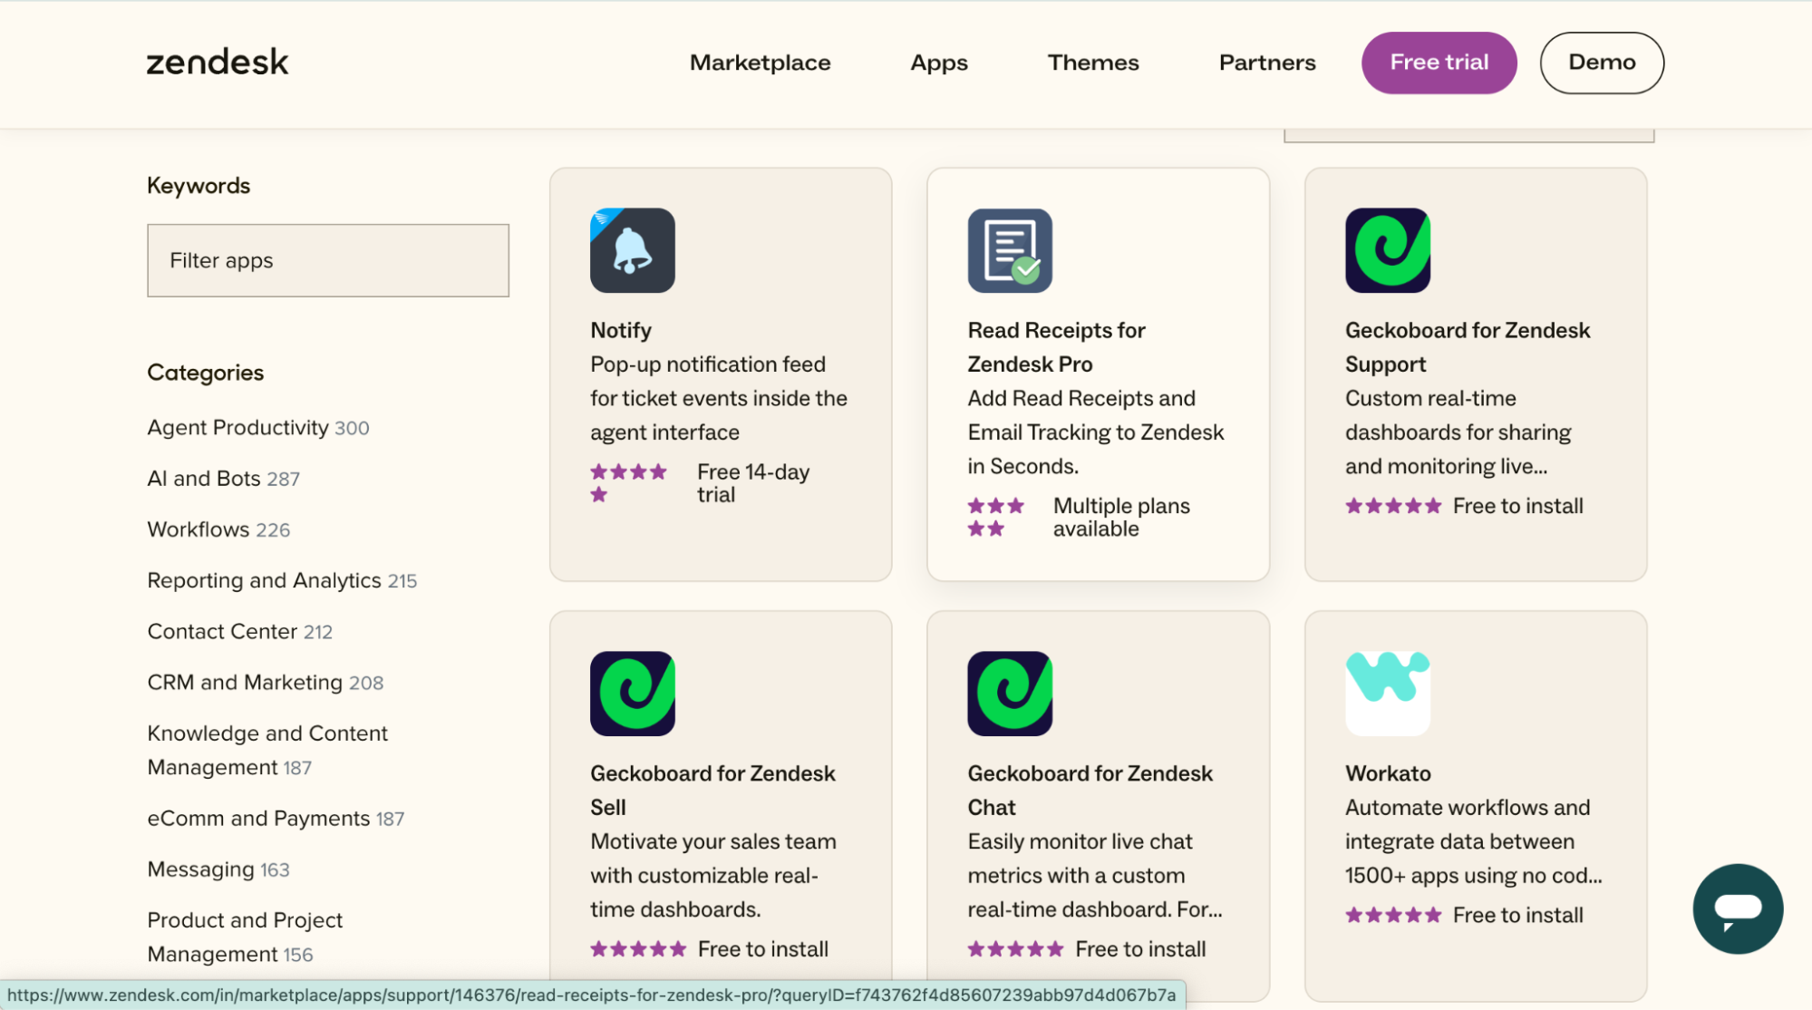Choose the Contact Center category
1812x1010 pixels.
[x=240, y=631]
